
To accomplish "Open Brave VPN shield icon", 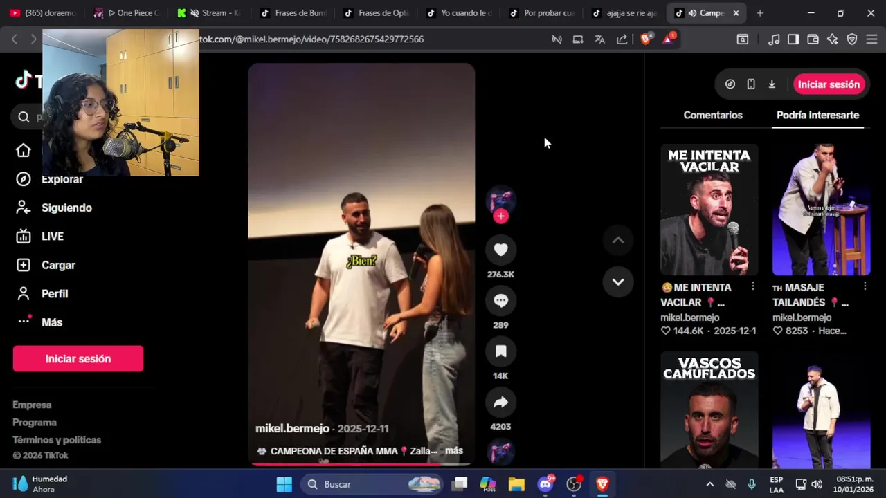I will point(852,39).
